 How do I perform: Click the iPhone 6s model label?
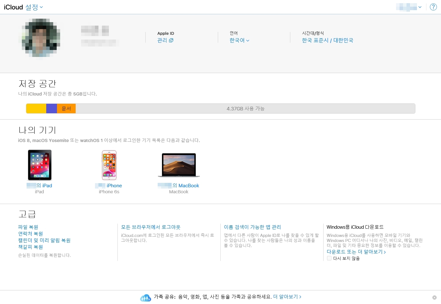(109, 192)
